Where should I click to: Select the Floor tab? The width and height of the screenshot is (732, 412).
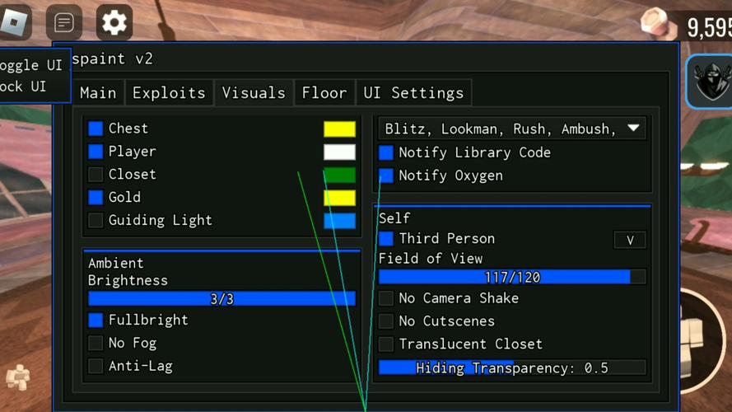coord(324,93)
